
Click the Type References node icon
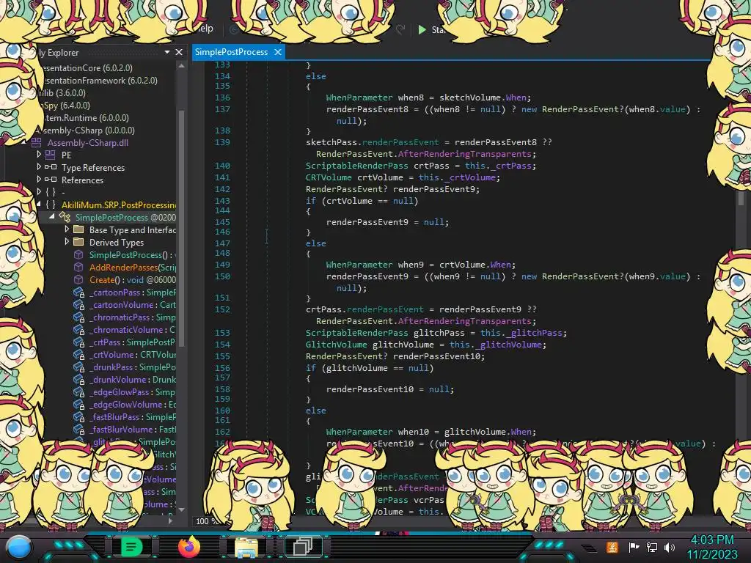pyautogui.click(x=51, y=167)
